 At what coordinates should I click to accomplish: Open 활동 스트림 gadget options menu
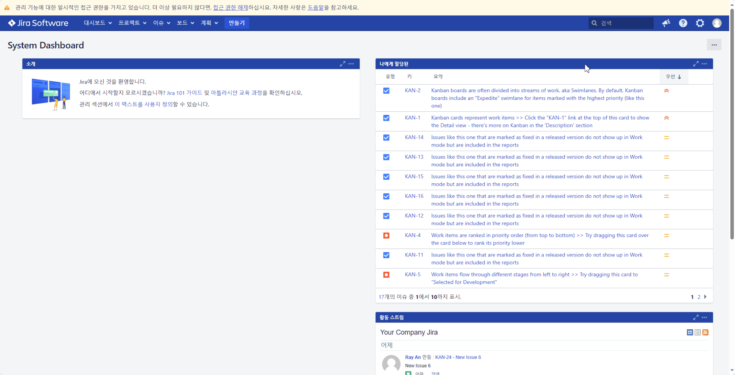pos(705,317)
